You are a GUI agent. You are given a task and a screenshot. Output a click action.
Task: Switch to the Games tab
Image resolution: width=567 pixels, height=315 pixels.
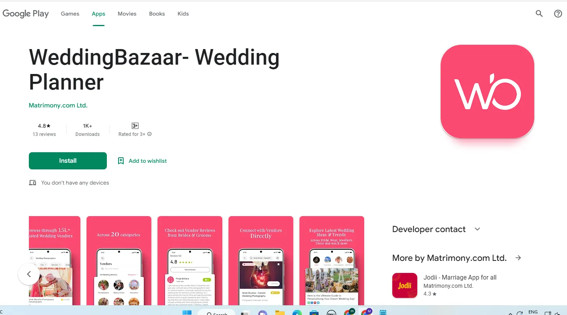click(70, 14)
